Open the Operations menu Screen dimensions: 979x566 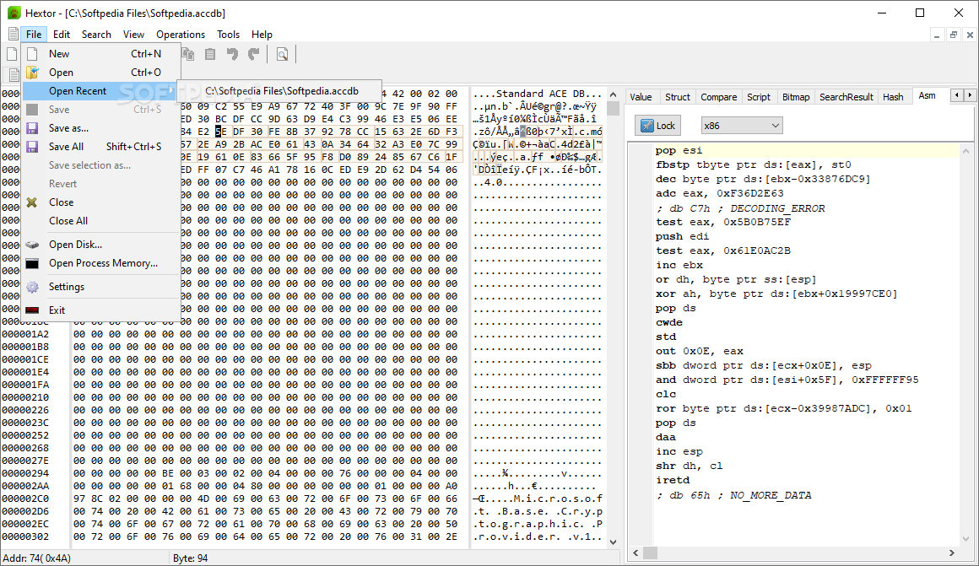coord(181,35)
